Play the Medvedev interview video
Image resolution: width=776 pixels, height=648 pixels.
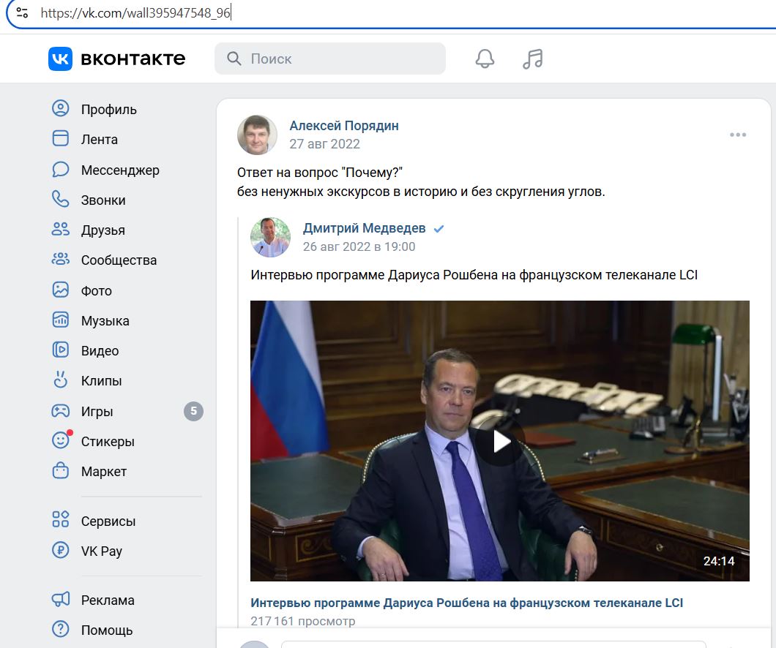coord(500,440)
